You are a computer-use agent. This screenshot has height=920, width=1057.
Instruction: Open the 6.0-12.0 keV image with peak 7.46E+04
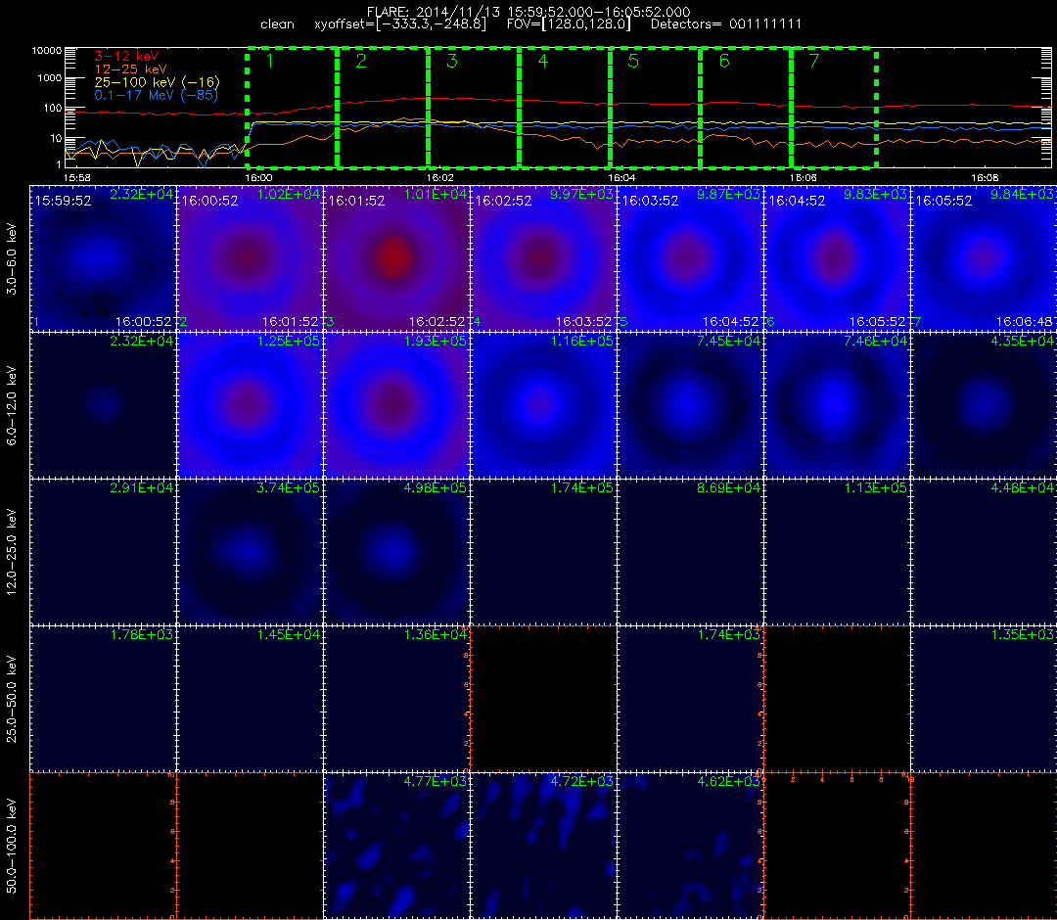(x=837, y=406)
